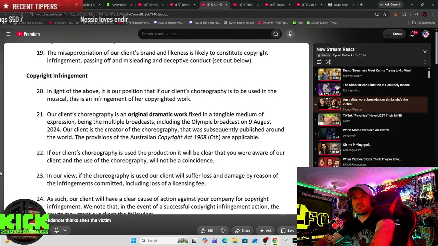438x246 pixels.
Task: Switch to the '(877) New St' tab
Action: (182, 5)
